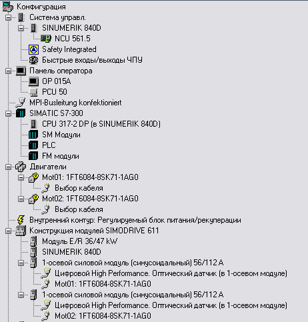Screen dimensions: 308x322
Task: Select Быстрые входы/выходы ЧПУ item
Action: tap(92, 60)
